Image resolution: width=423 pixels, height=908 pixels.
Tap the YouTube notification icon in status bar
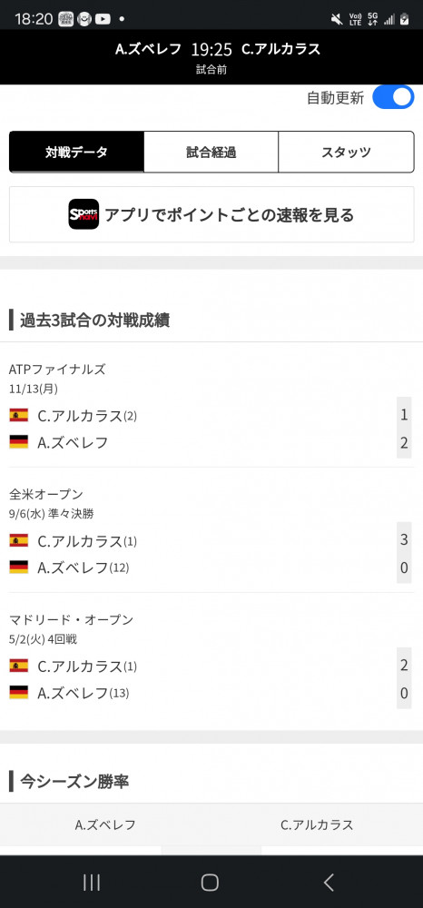click(103, 19)
